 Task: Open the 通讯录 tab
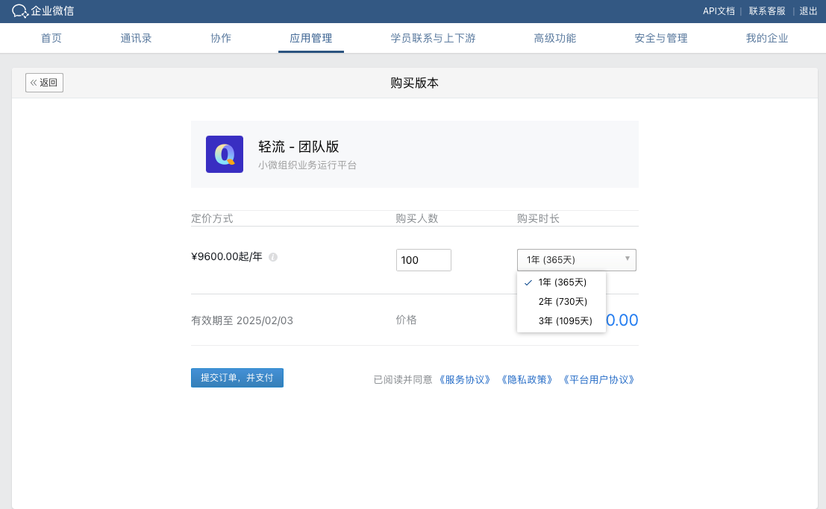tap(136, 38)
